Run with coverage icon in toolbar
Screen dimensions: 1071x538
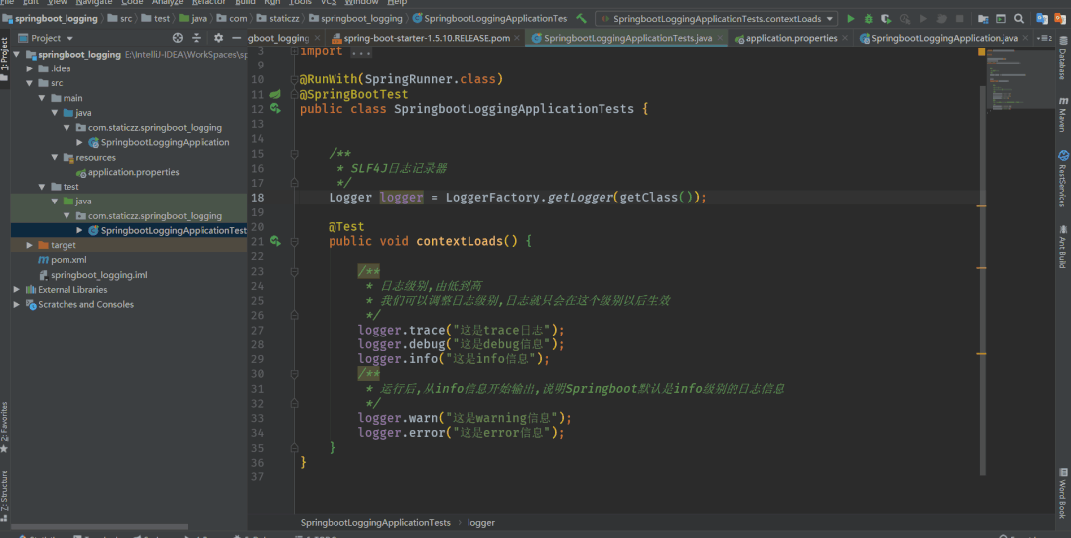(886, 19)
